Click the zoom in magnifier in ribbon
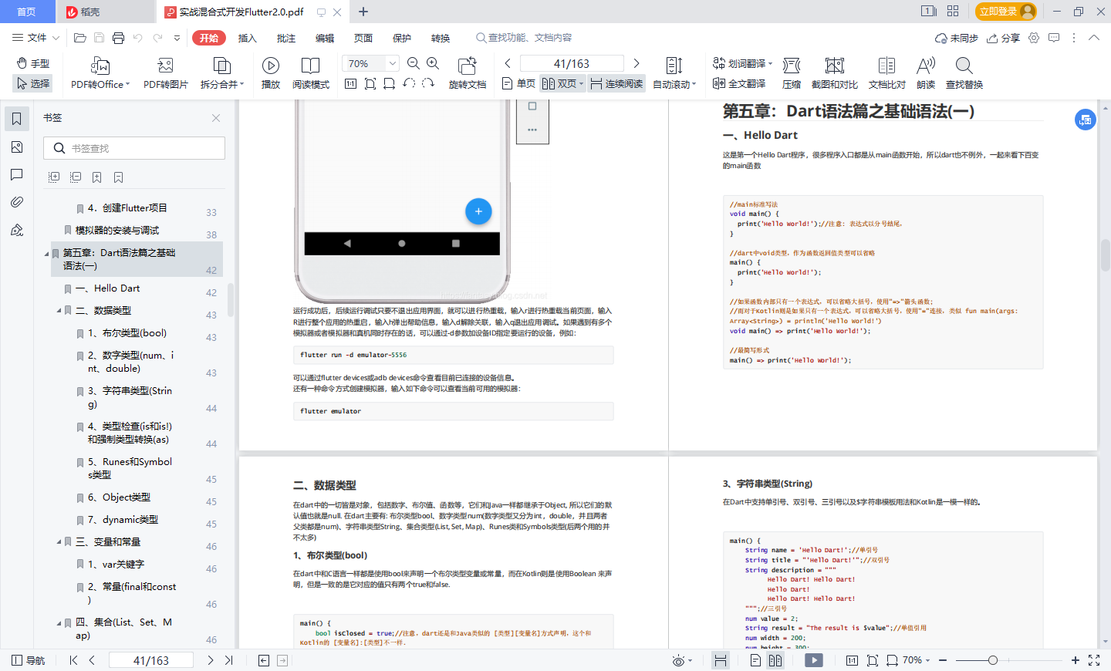This screenshot has height=671, width=1111. (x=433, y=63)
